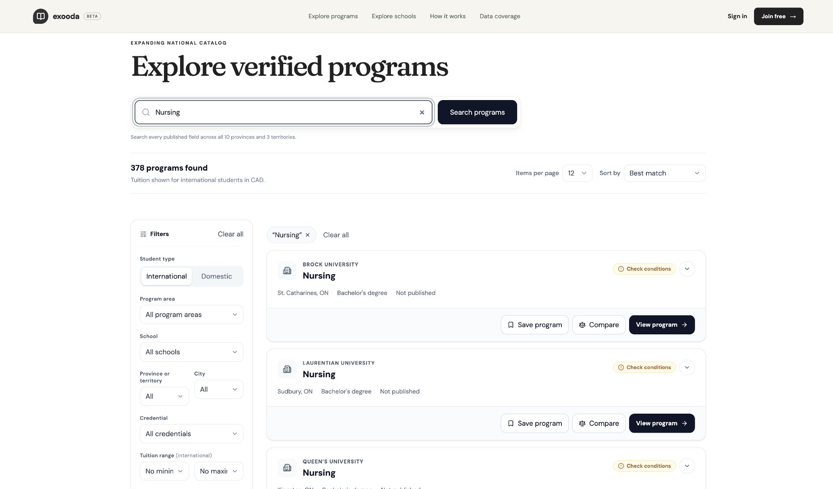This screenshot has width=833, height=489.
Task: Open the Province or territory dropdown
Action: pos(164,396)
